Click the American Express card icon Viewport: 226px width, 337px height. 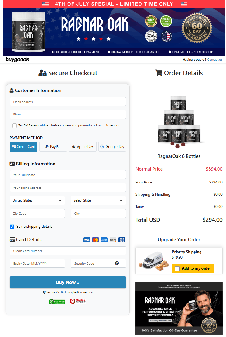[104, 240]
